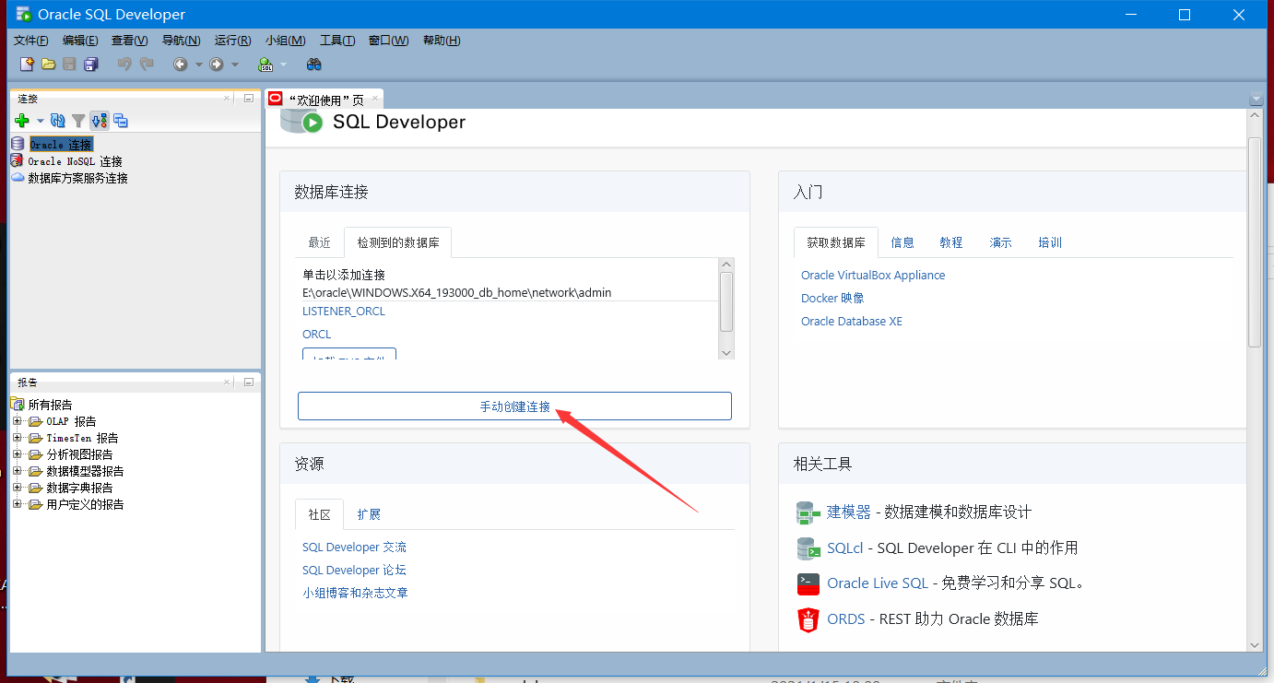Image resolution: width=1274 pixels, height=683 pixels.
Task: Click the funnel Filter connections icon
Action: 78,121
